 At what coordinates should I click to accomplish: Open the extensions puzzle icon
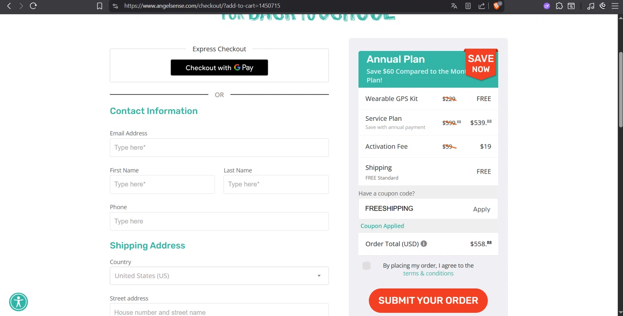coord(559,6)
